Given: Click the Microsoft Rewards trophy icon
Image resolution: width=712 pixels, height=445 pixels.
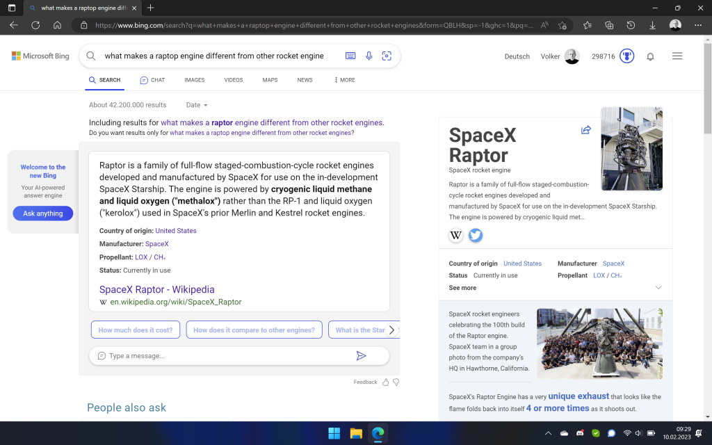Looking at the screenshot, I should tap(627, 56).
